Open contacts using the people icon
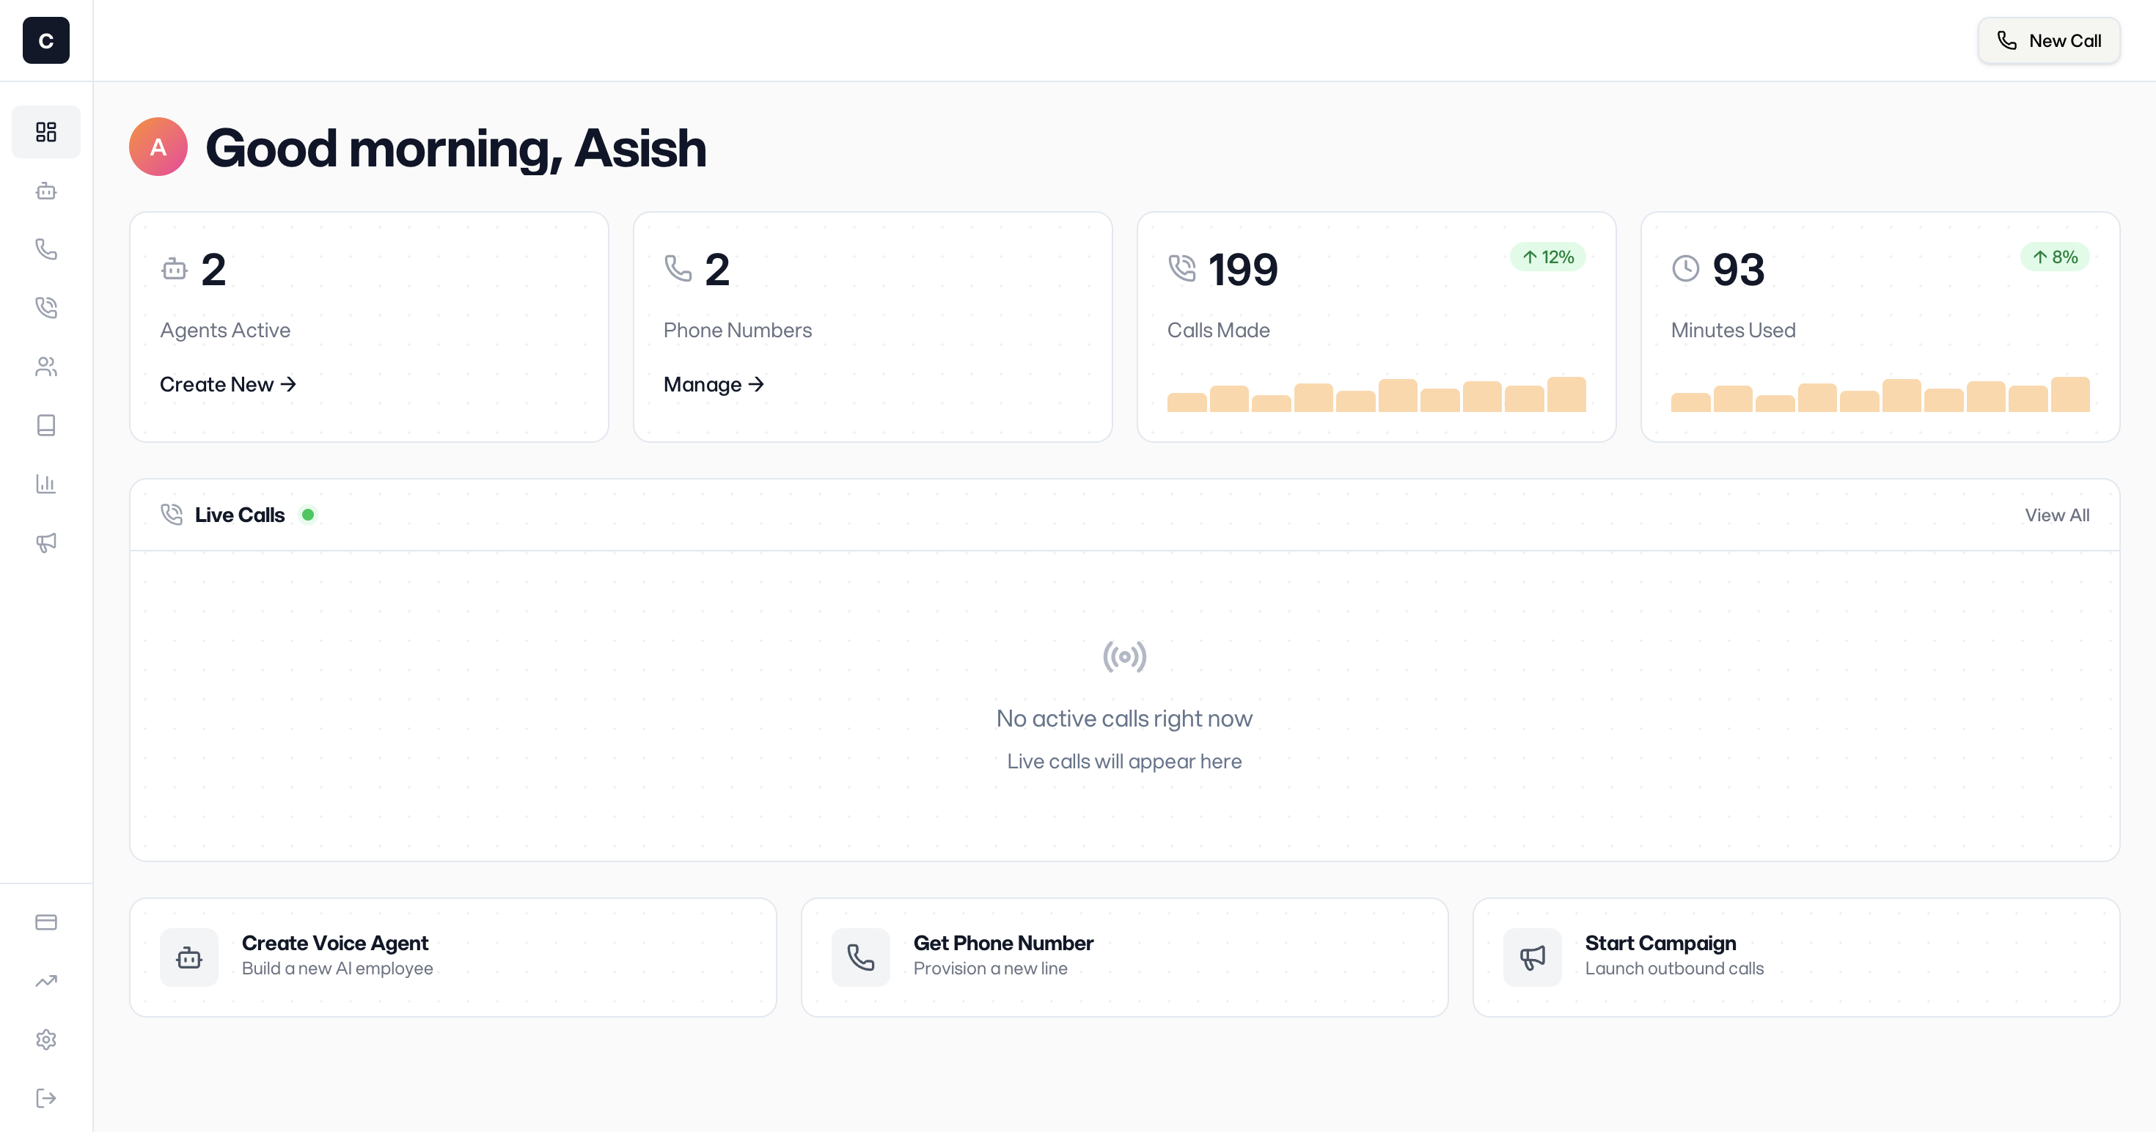Image resolution: width=2156 pixels, height=1132 pixels. click(46, 367)
